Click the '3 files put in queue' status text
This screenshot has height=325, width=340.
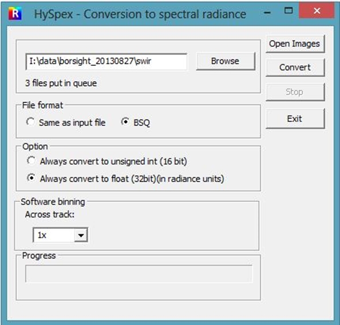(x=61, y=84)
